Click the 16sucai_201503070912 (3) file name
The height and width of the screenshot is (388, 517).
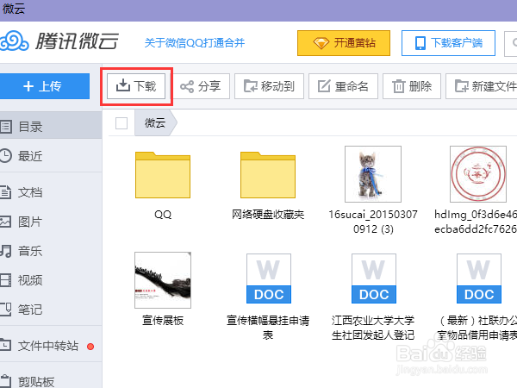coord(373,222)
